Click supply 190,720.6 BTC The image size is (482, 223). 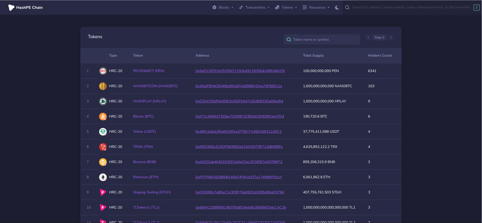click(315, 116)
